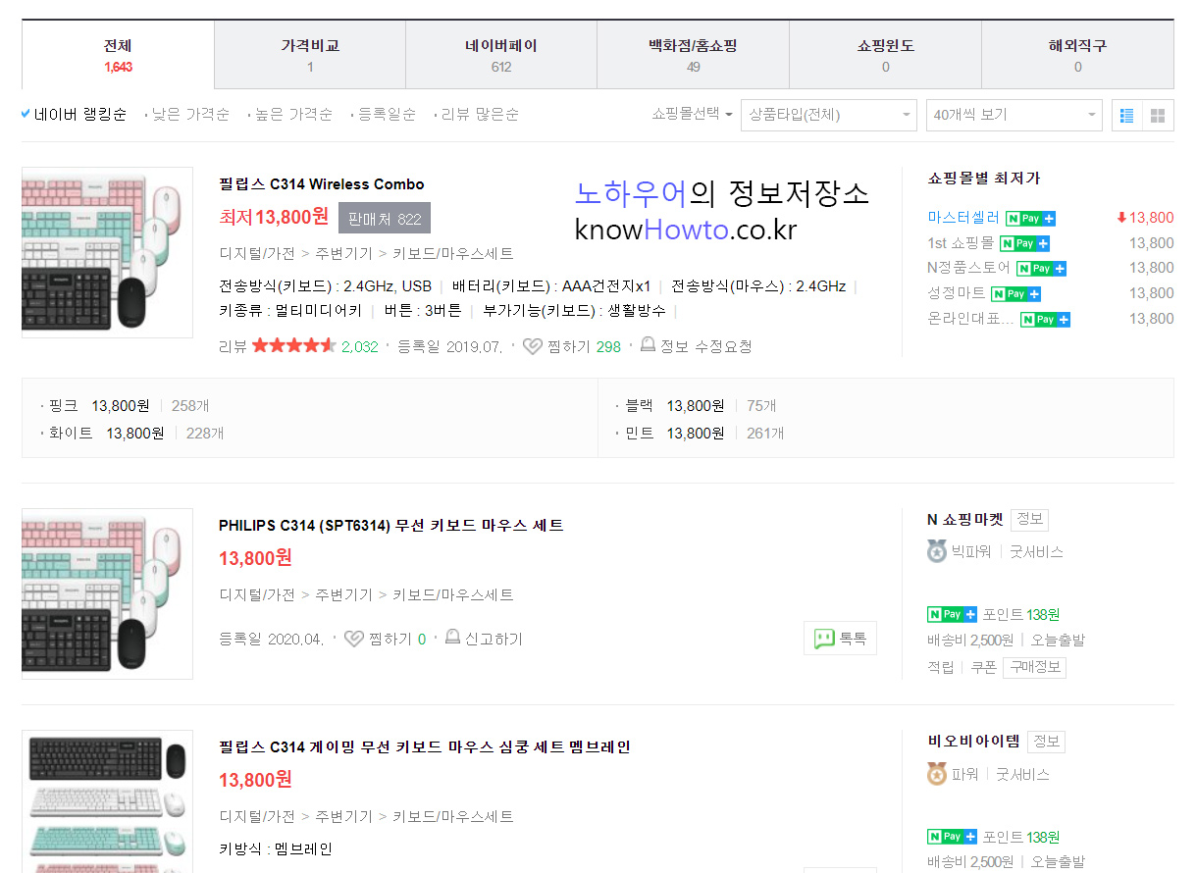Click PHILIPS SPT6314 product thumbnail

[x=107, y=593]
